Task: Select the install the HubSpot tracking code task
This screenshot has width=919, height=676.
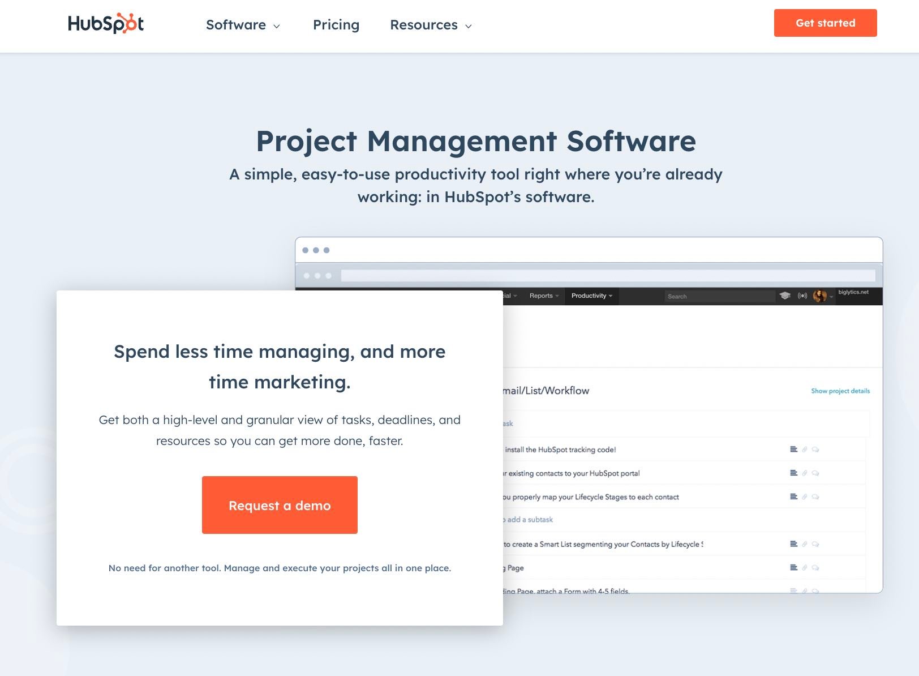Action: coord(560,450)
